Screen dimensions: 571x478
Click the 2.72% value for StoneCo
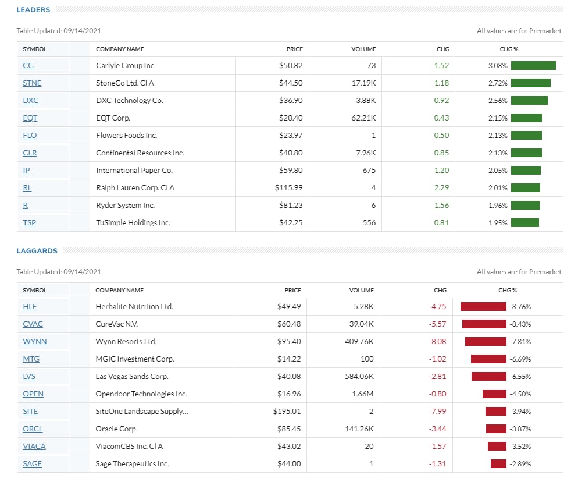[x=498, y=83]
